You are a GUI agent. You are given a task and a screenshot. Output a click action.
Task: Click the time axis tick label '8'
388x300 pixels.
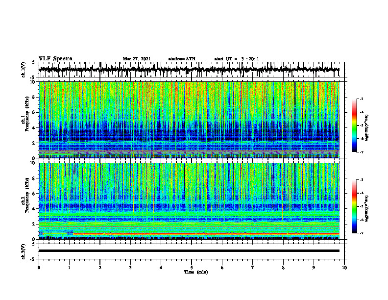pyautogui.click(x=283, y=268)
